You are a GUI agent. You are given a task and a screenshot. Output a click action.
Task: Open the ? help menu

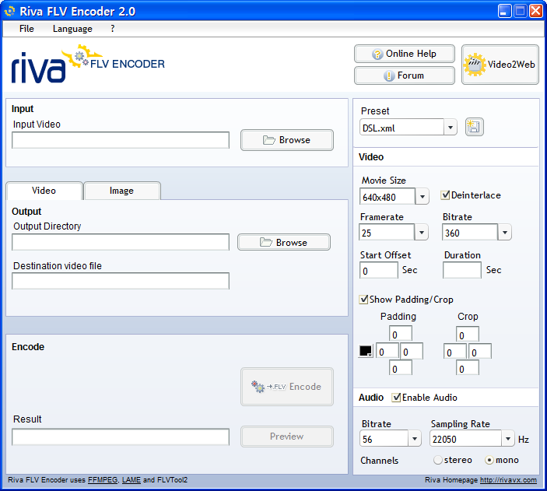[112, 29]
